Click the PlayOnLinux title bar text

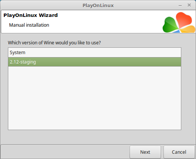pos(98,5)
